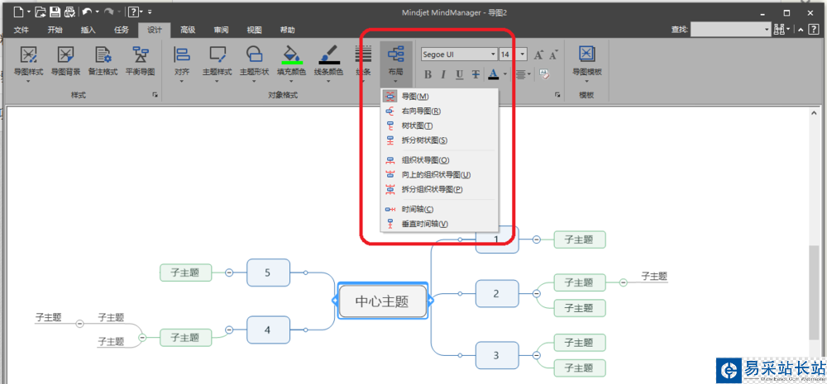Click the 布局 layout button

pyautogui.click(x=395, y=64)
